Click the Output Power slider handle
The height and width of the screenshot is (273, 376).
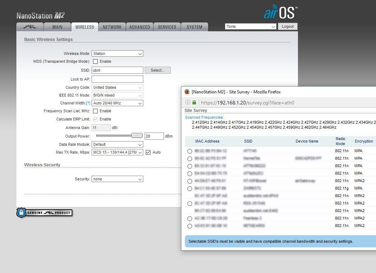click(137, 135)
